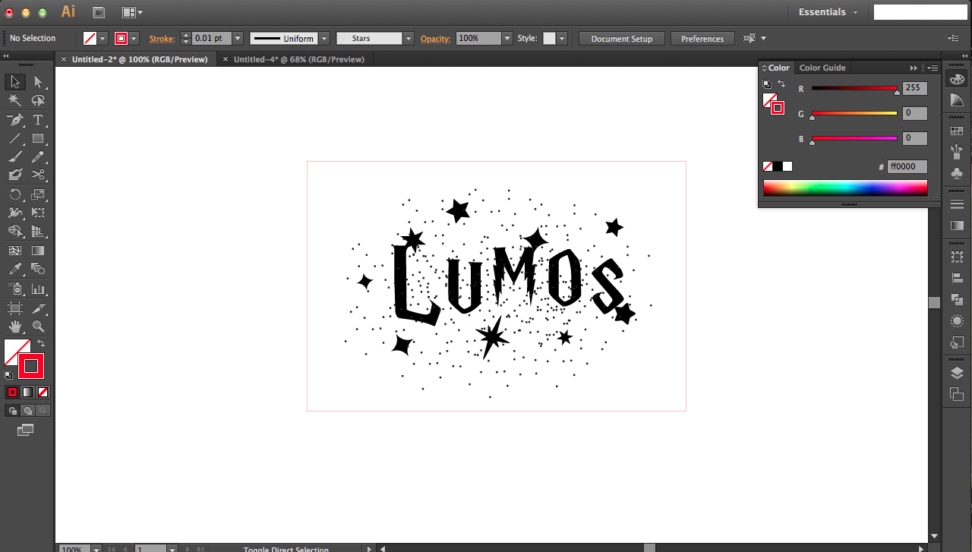Close the Untitled-4 document tab
972x552 pixels.
[x=226, y=59]
